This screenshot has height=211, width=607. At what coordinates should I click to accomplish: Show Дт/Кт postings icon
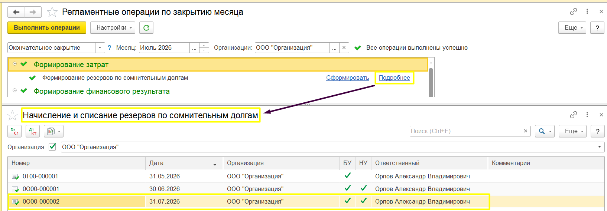coord(33,131)
